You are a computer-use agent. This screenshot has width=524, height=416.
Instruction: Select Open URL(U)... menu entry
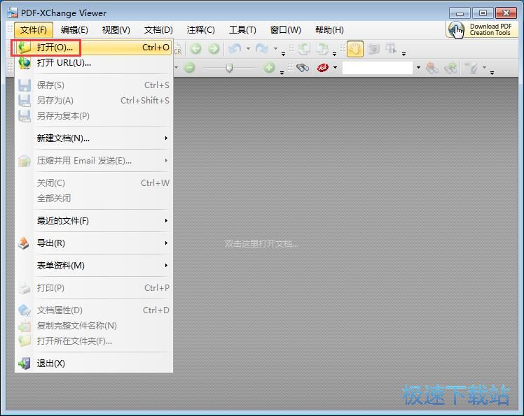pos(94,63)
